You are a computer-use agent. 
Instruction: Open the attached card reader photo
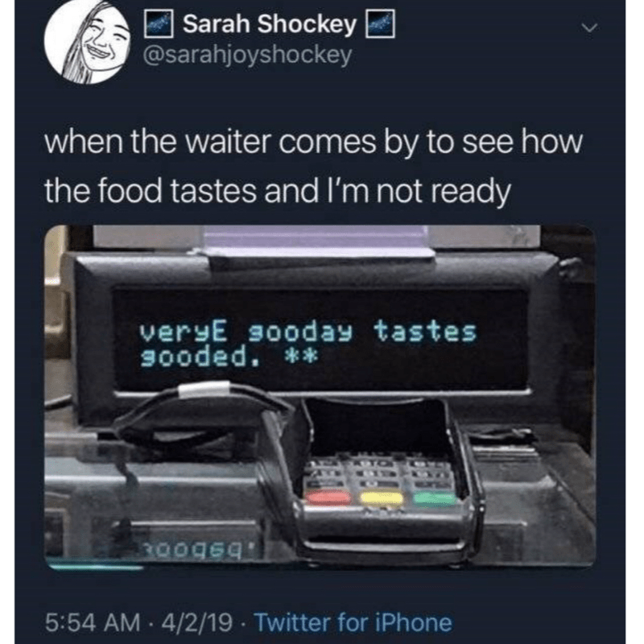(320, 397)
